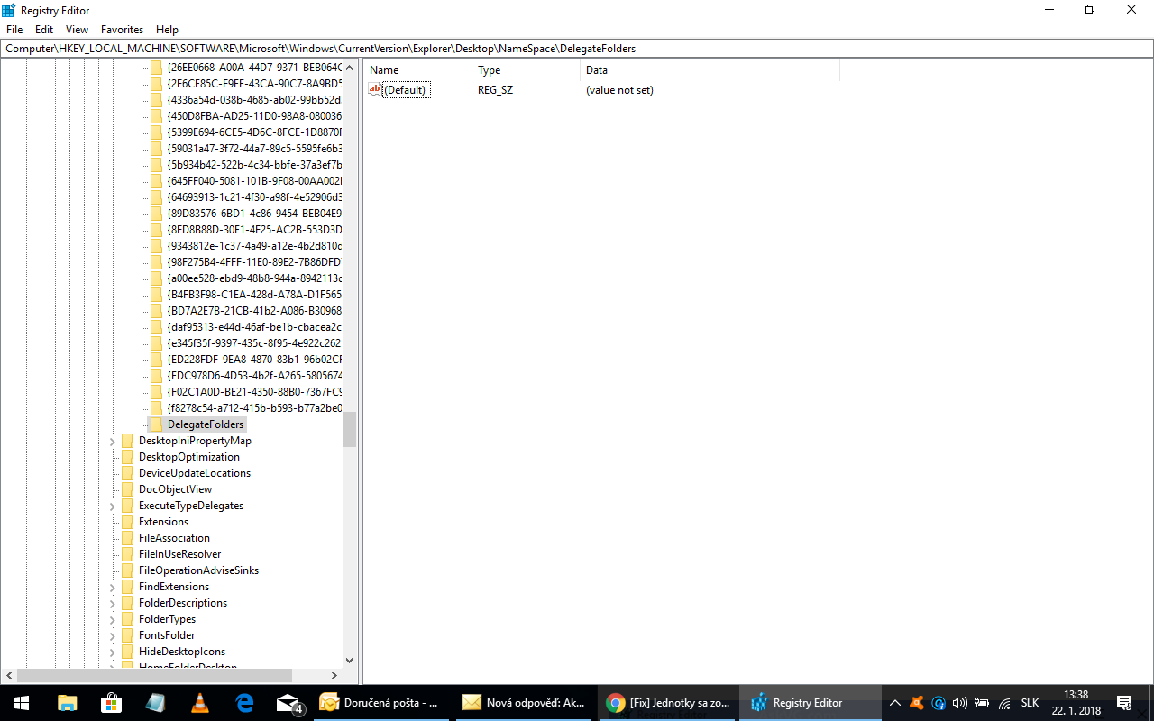This screenshot has width=1154, height=721.
Task: Click folder icon beside {59031a47-3f72 key
Action: click(x=157, y=149)
